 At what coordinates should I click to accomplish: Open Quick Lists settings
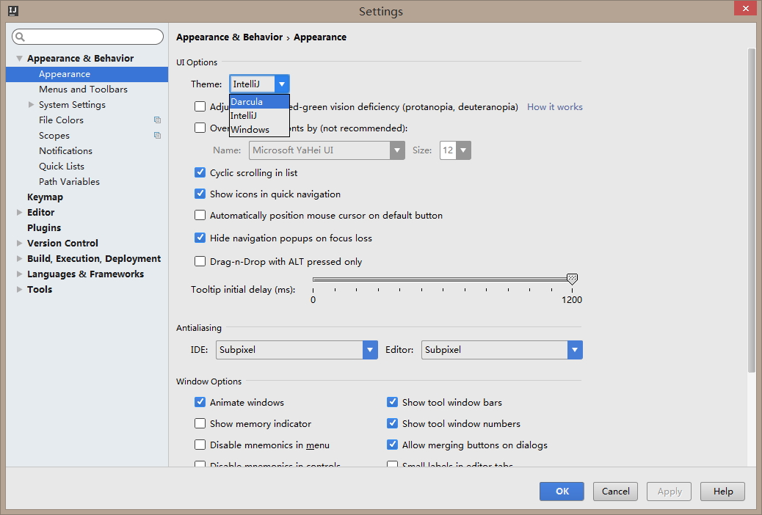[x=62, y=166]
